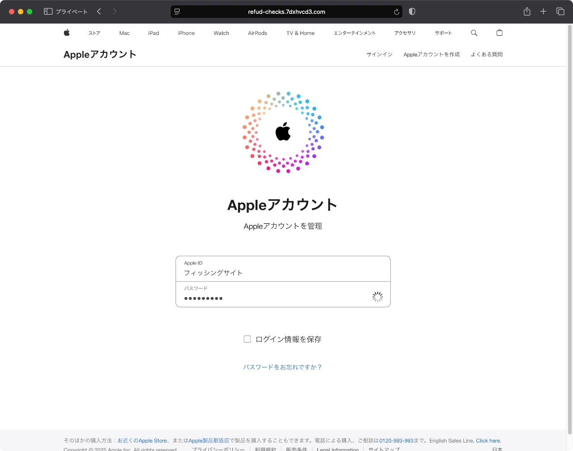Click Appleアカウントを作成 link
The width and height of the screenshot is (573, 451).
click(432, 55)
